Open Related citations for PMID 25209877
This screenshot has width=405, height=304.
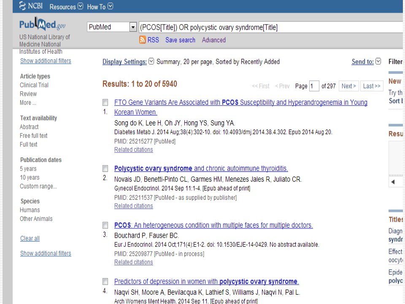[x=134, y=262]
